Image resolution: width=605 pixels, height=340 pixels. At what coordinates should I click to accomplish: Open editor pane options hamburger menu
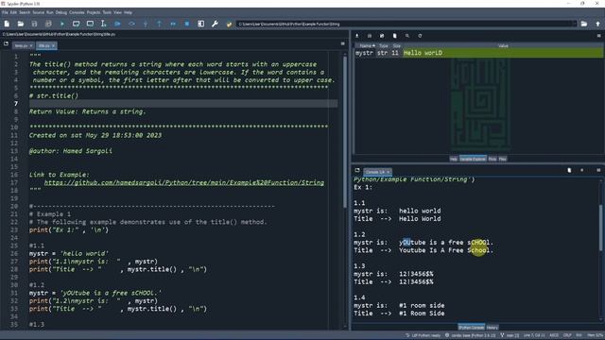tap(342, 44)
